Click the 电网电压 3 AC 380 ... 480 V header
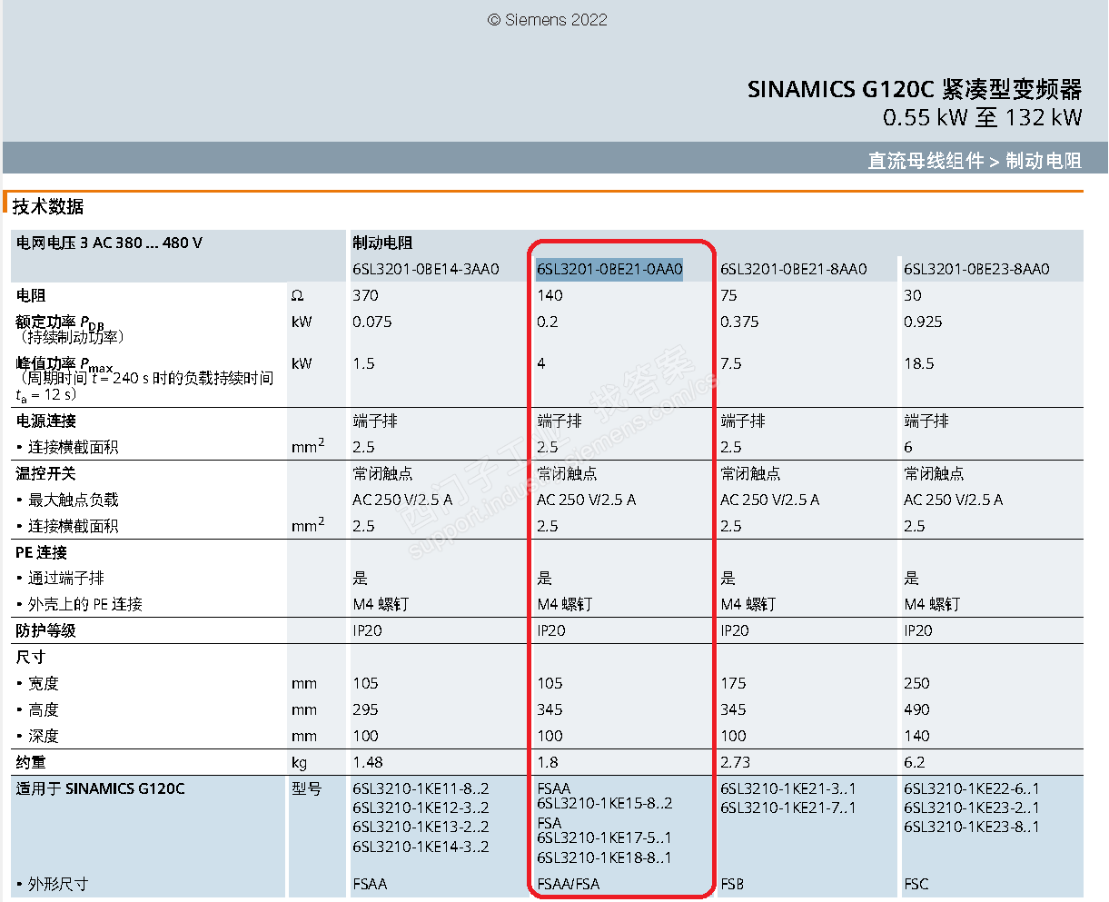Screen dimensions: 1109x902 (x=109, y=243)
